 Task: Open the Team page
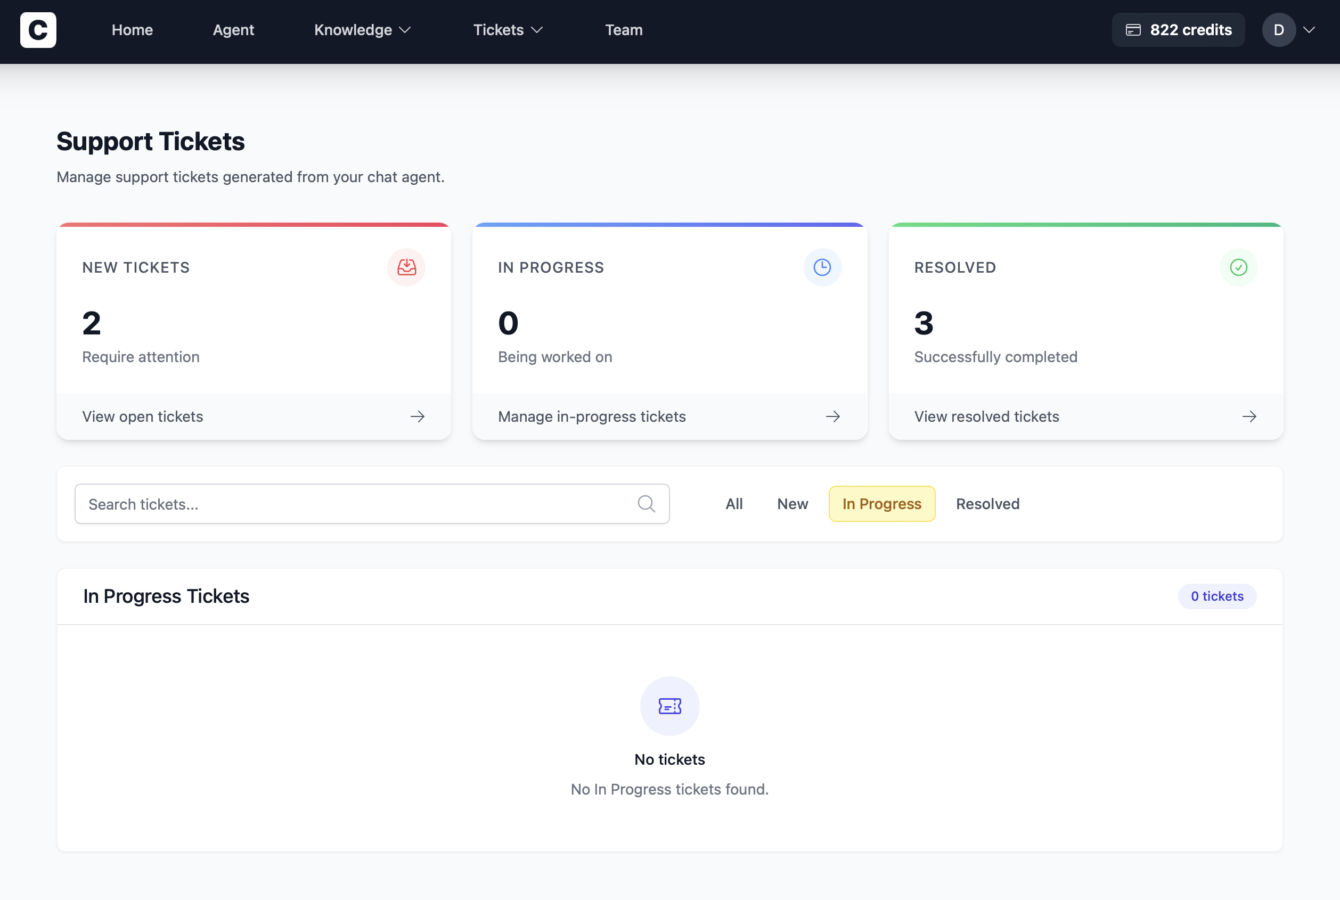[623, 30]
